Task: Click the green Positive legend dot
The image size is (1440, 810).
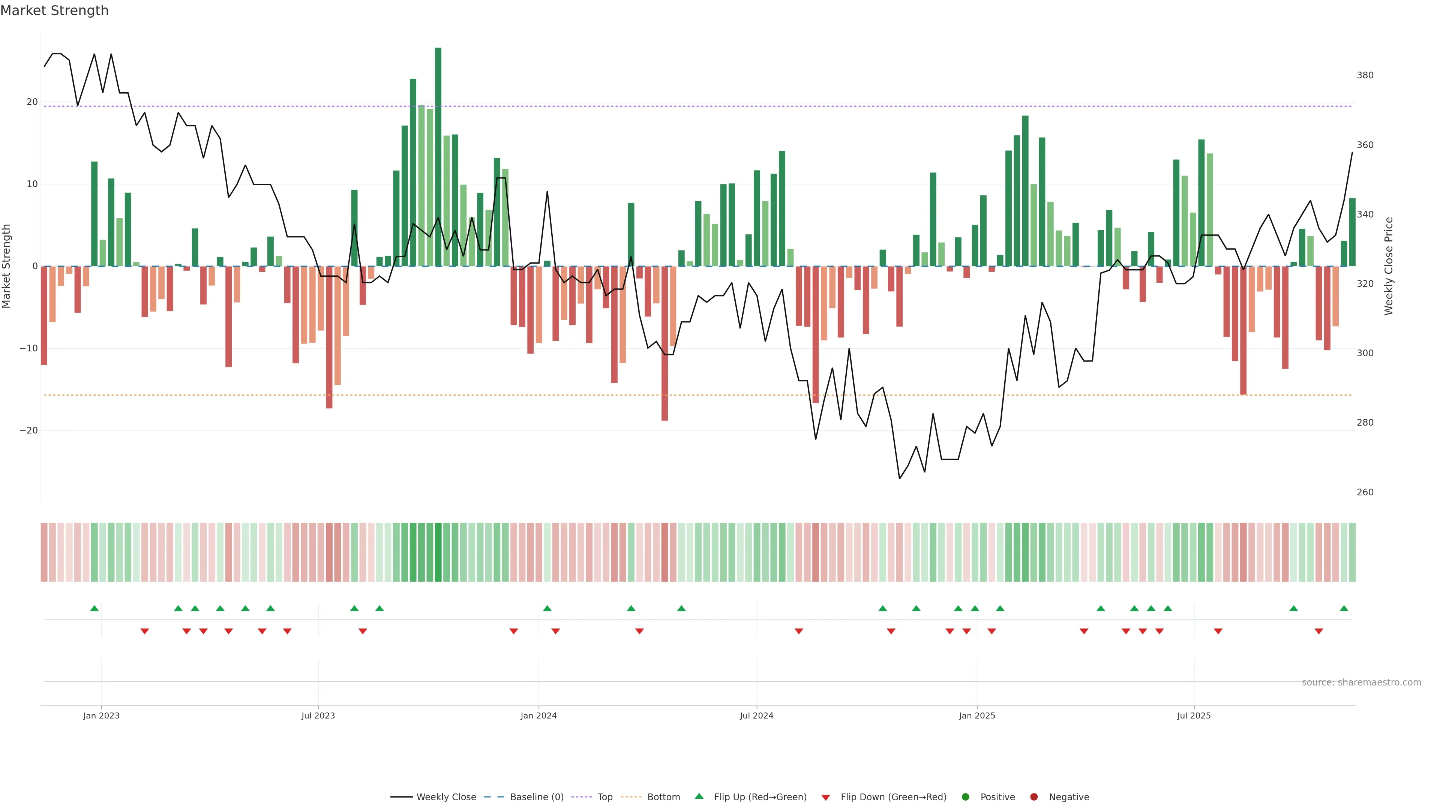Action: (965, 797)
